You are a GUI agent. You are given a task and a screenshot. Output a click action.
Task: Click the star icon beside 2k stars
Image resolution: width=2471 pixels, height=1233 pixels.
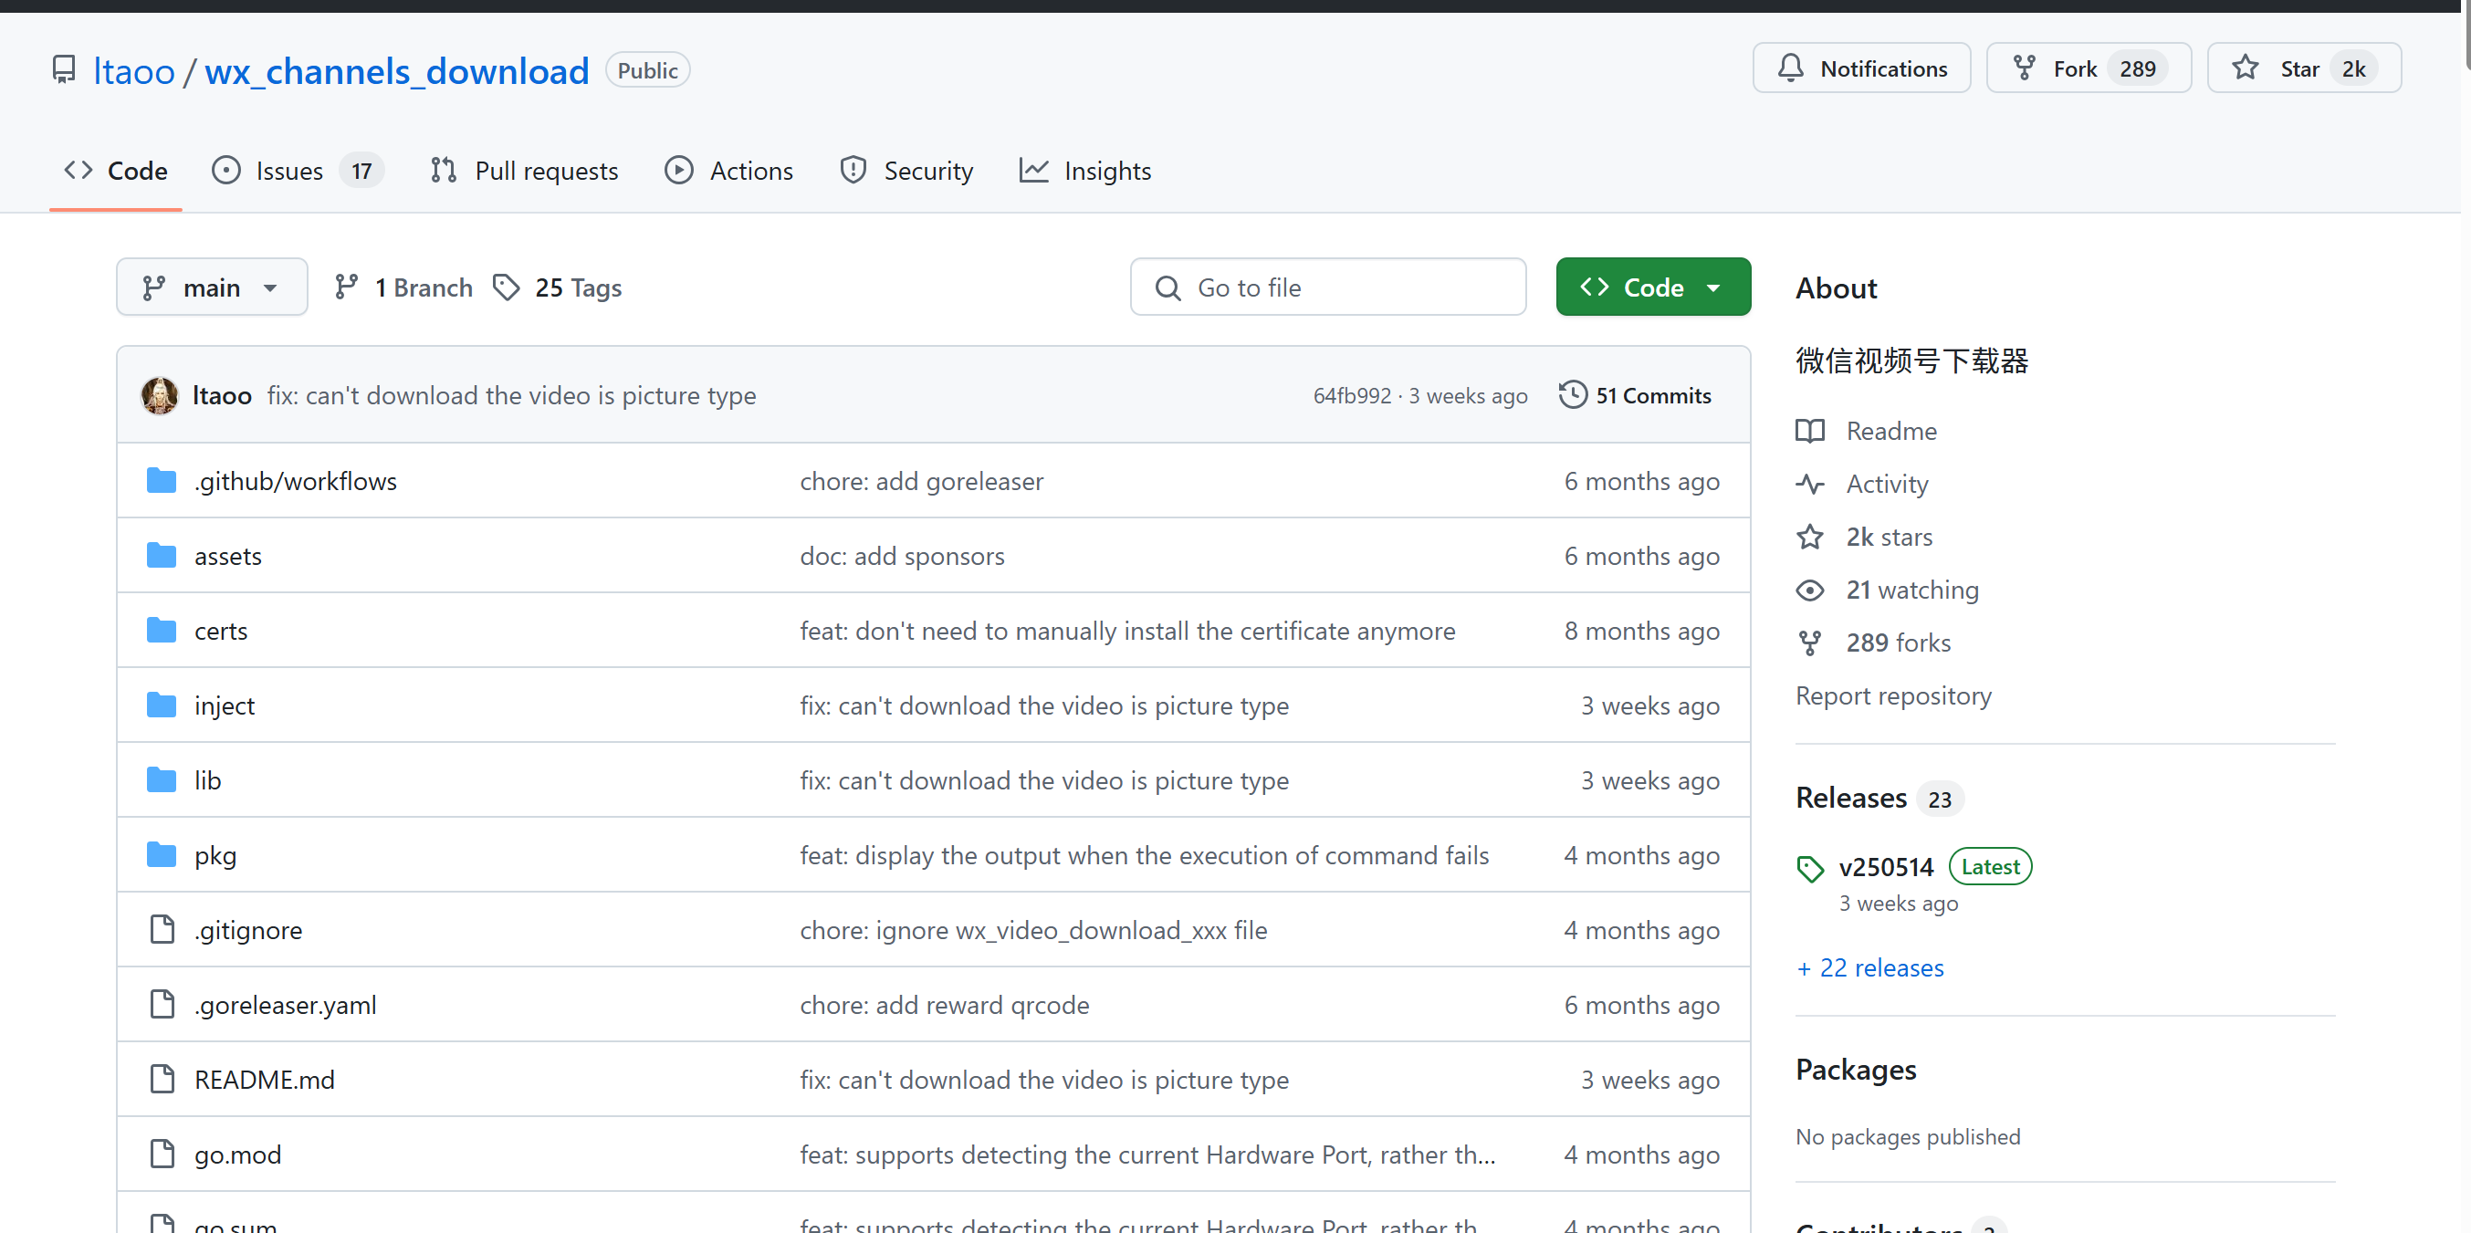tap(1809, 536)
